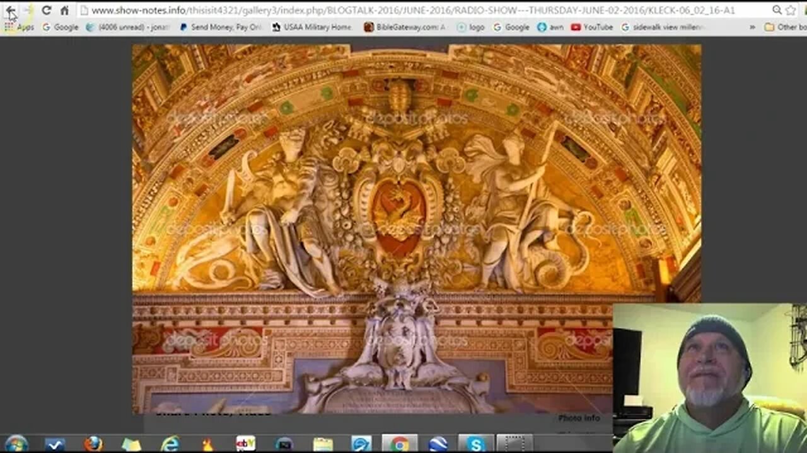Open the logo bookmark
Viewport: 807px width, 453px height.
tap(470, 27)
